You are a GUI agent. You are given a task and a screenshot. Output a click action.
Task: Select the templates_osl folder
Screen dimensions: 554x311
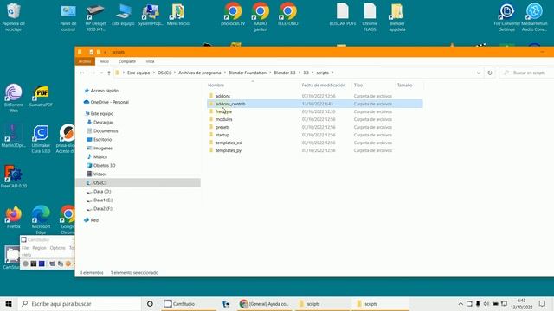(x=229, y=143)
